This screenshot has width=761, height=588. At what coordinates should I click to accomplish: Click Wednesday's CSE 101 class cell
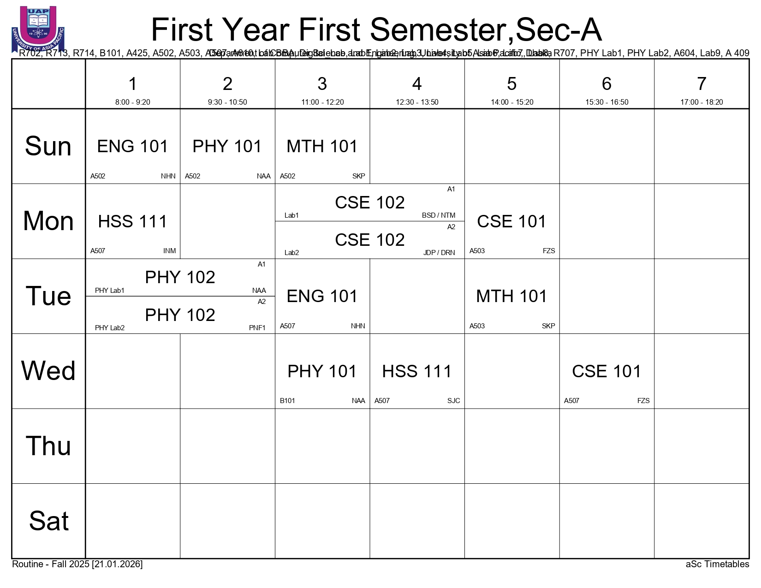pos(606,372)
